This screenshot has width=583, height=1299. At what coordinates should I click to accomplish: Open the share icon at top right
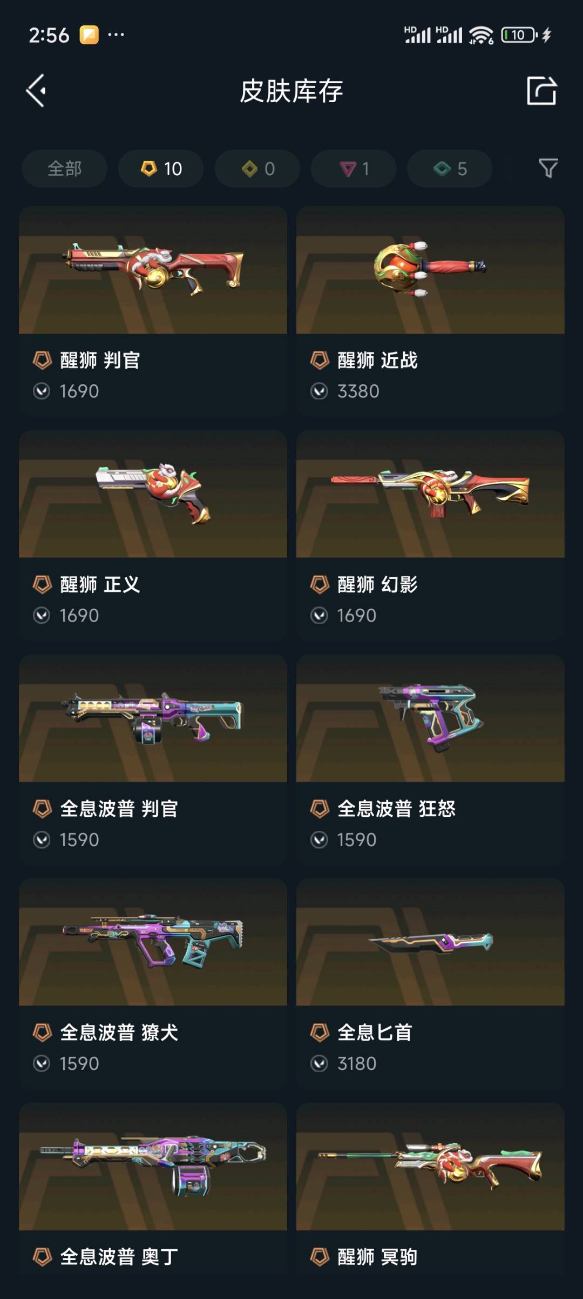541,90
